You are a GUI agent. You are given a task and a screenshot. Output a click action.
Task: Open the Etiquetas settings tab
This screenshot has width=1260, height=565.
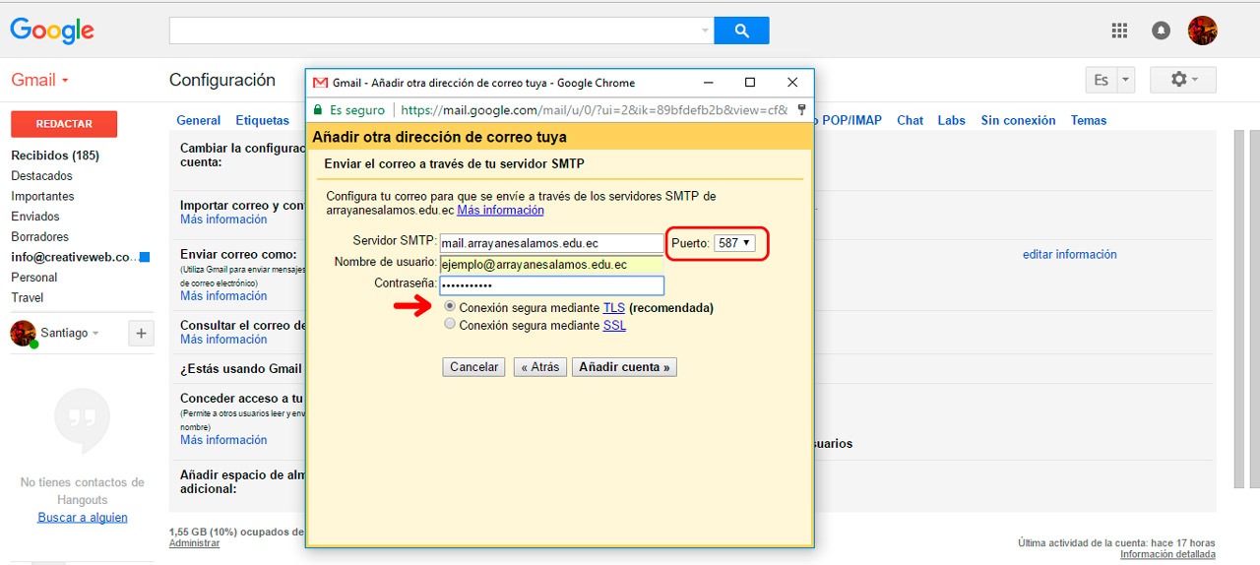point(263,120)
